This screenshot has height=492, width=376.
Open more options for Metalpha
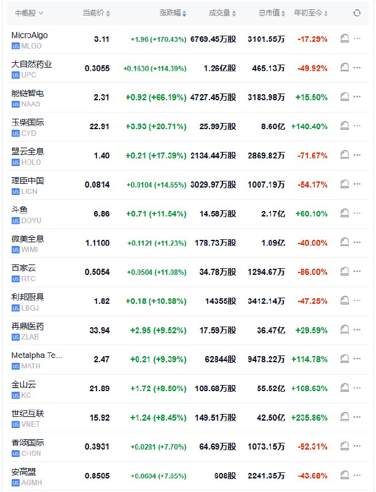(357, 359)
